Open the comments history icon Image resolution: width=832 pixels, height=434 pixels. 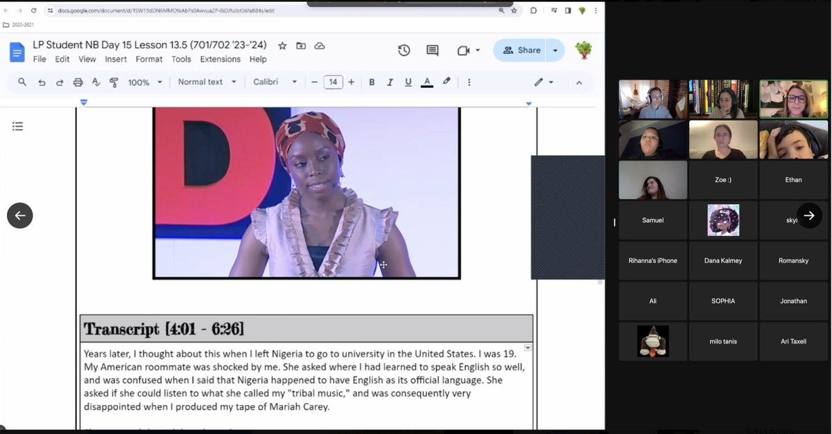click(432, 50)
